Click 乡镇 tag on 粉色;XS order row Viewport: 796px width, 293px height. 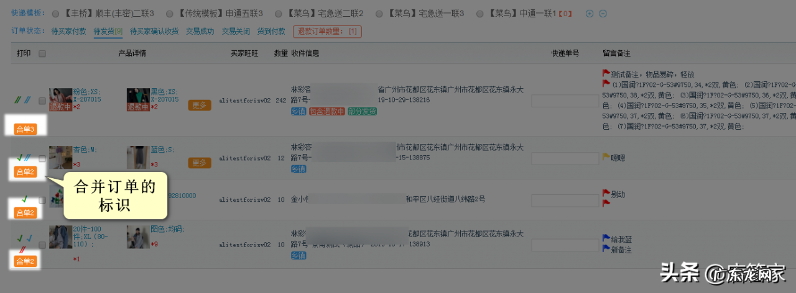pyautogui.click(x=298, y=112)
